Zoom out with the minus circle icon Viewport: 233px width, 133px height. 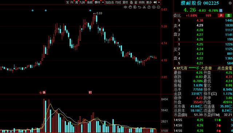[159, 7]
